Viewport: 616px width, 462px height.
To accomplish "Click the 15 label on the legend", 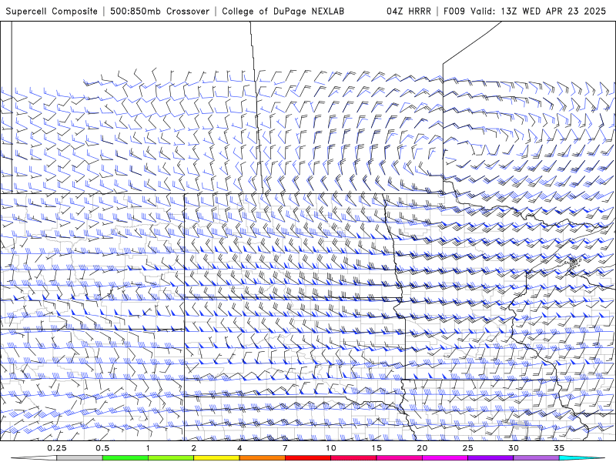I will tap(377, 448).
